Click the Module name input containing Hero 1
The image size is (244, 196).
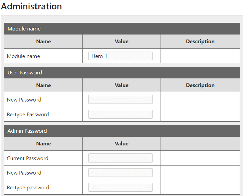pos(120,56)
